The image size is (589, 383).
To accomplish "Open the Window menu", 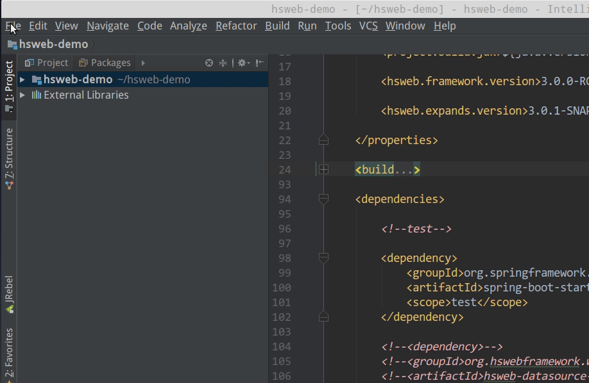I will coord(405,26).
